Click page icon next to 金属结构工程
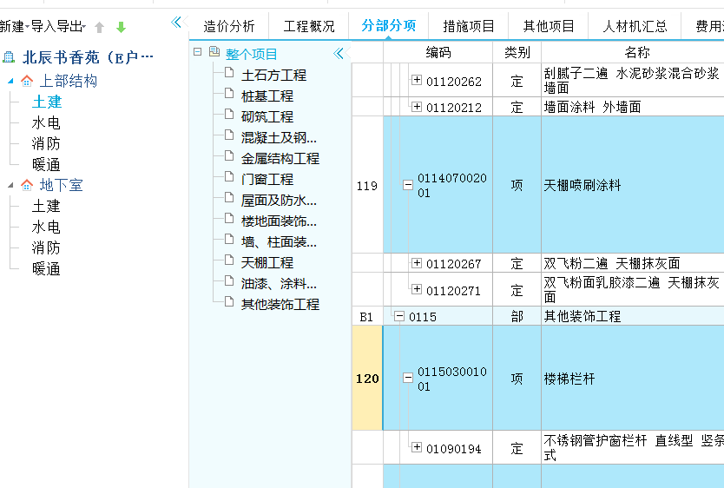This screenshot has width=724, height=488. click(x=229, y=156)
